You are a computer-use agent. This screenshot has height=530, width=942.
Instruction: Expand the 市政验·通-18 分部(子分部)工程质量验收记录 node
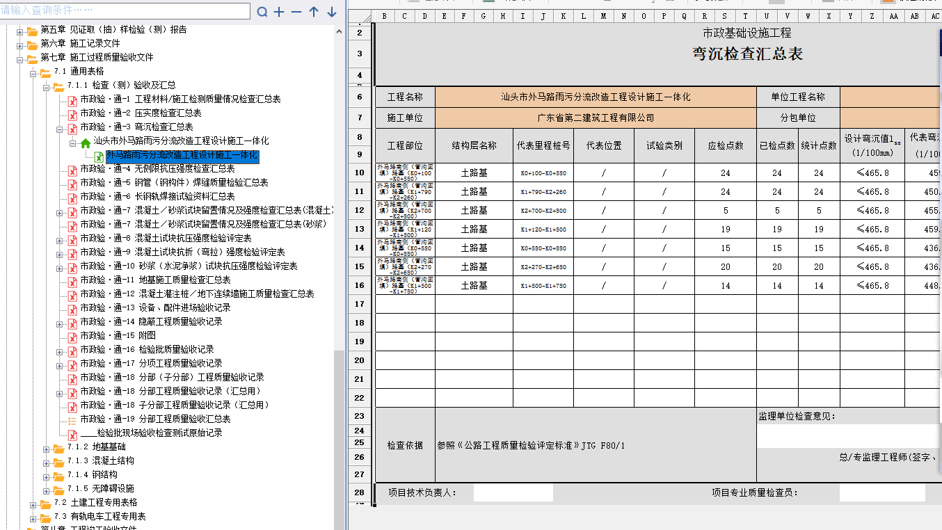tap(60, 378)
